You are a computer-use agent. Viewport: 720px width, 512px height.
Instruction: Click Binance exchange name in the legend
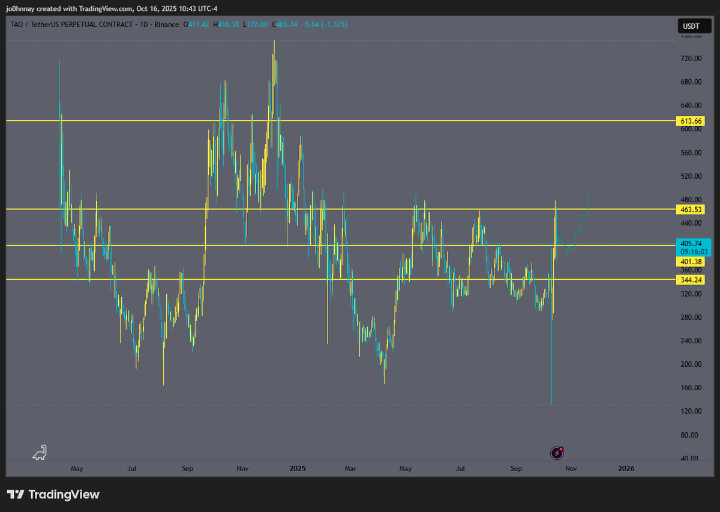point(167,25)
